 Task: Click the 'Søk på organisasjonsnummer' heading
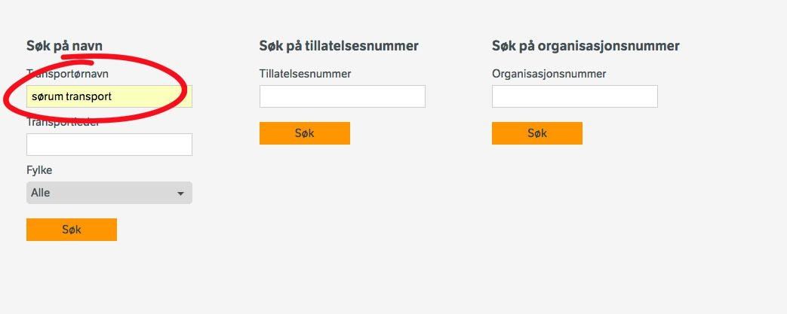(586, 46)
